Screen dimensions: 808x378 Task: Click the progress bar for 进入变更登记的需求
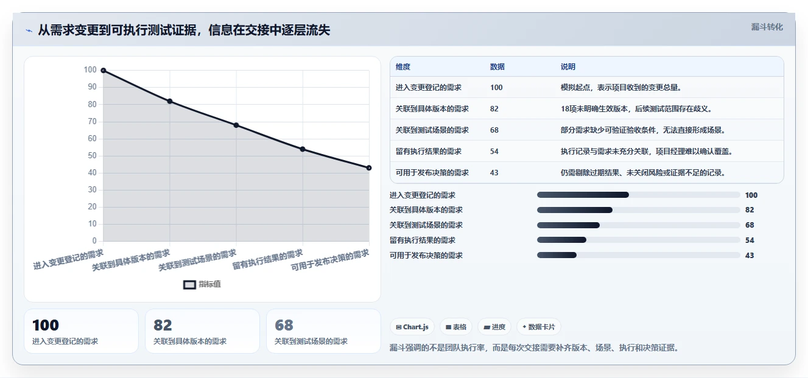638,195
